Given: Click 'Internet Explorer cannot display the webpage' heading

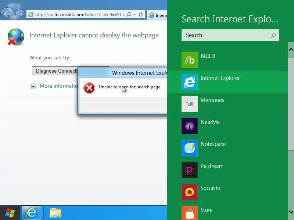Looking at the screenshot, I should 94,35.
